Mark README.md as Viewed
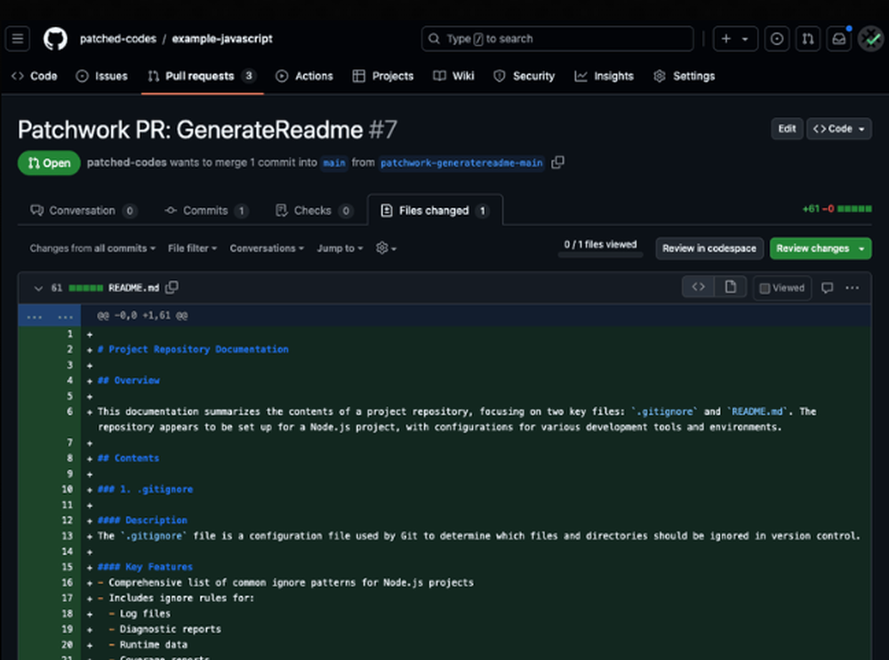Screen dimensions: 889x660 781,288
